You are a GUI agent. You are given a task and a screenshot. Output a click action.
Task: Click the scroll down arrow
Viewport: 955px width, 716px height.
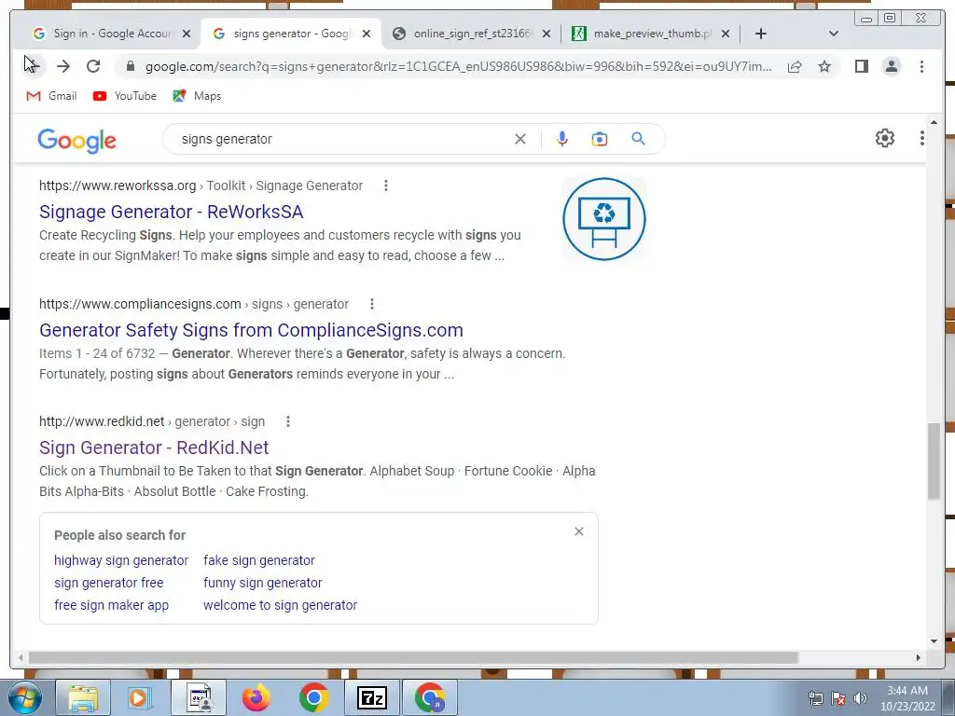pyautogui.click(x=934, y=641)
